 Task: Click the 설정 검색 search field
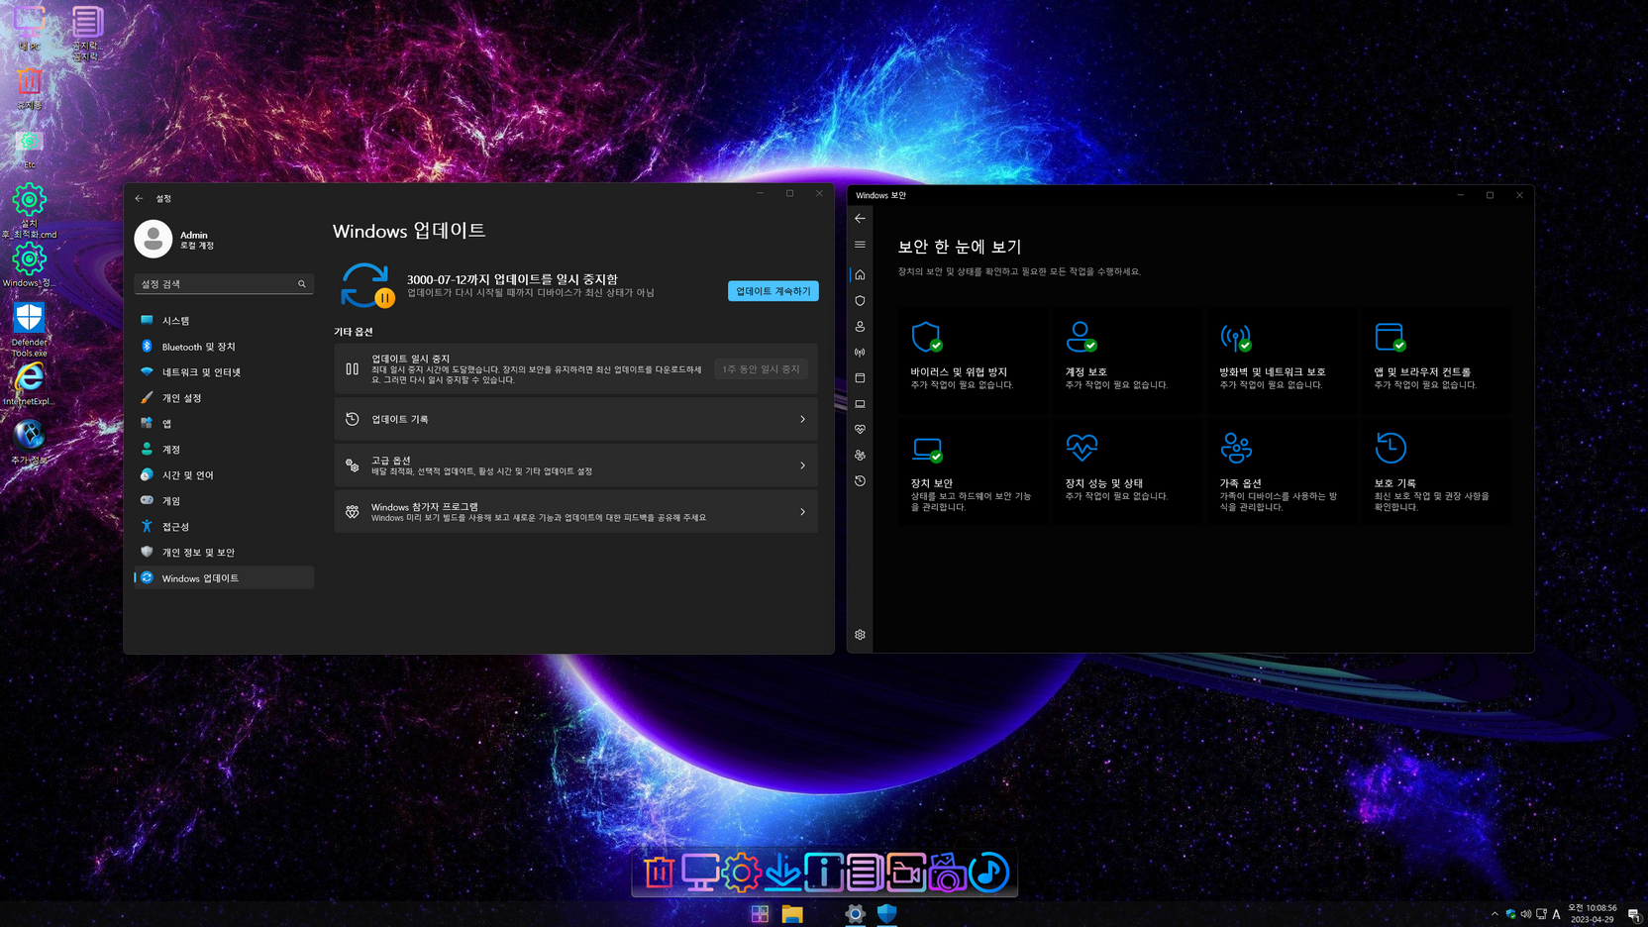click(x=224, y=284)
